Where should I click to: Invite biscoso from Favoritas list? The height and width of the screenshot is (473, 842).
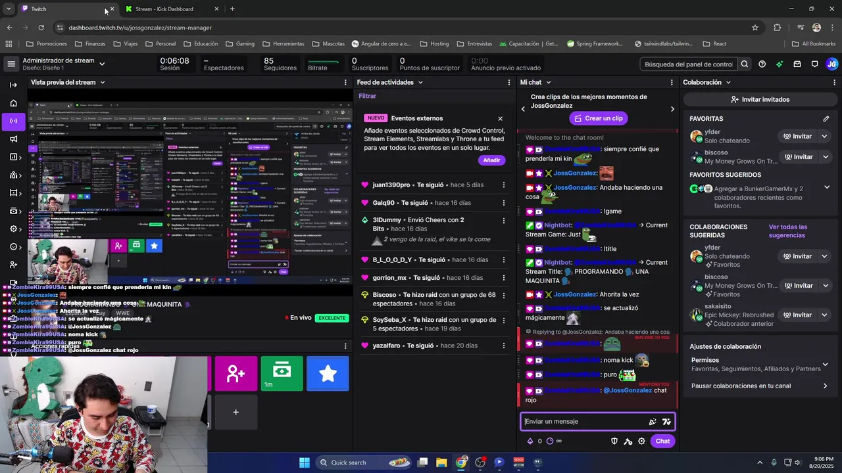point(798,157)
